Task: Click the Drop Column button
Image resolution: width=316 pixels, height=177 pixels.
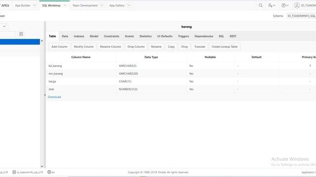Action: tap(136, 47)
